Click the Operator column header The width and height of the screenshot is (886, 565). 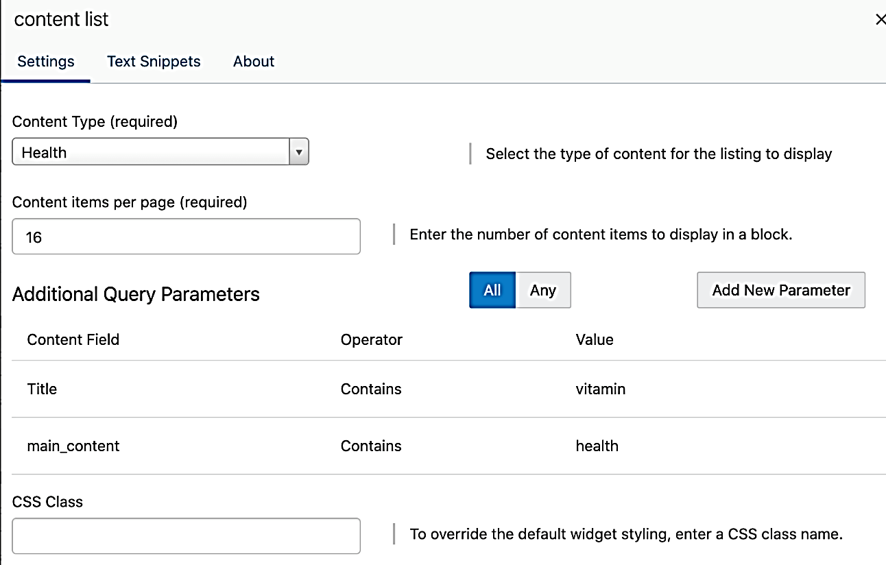pos(372,339)
